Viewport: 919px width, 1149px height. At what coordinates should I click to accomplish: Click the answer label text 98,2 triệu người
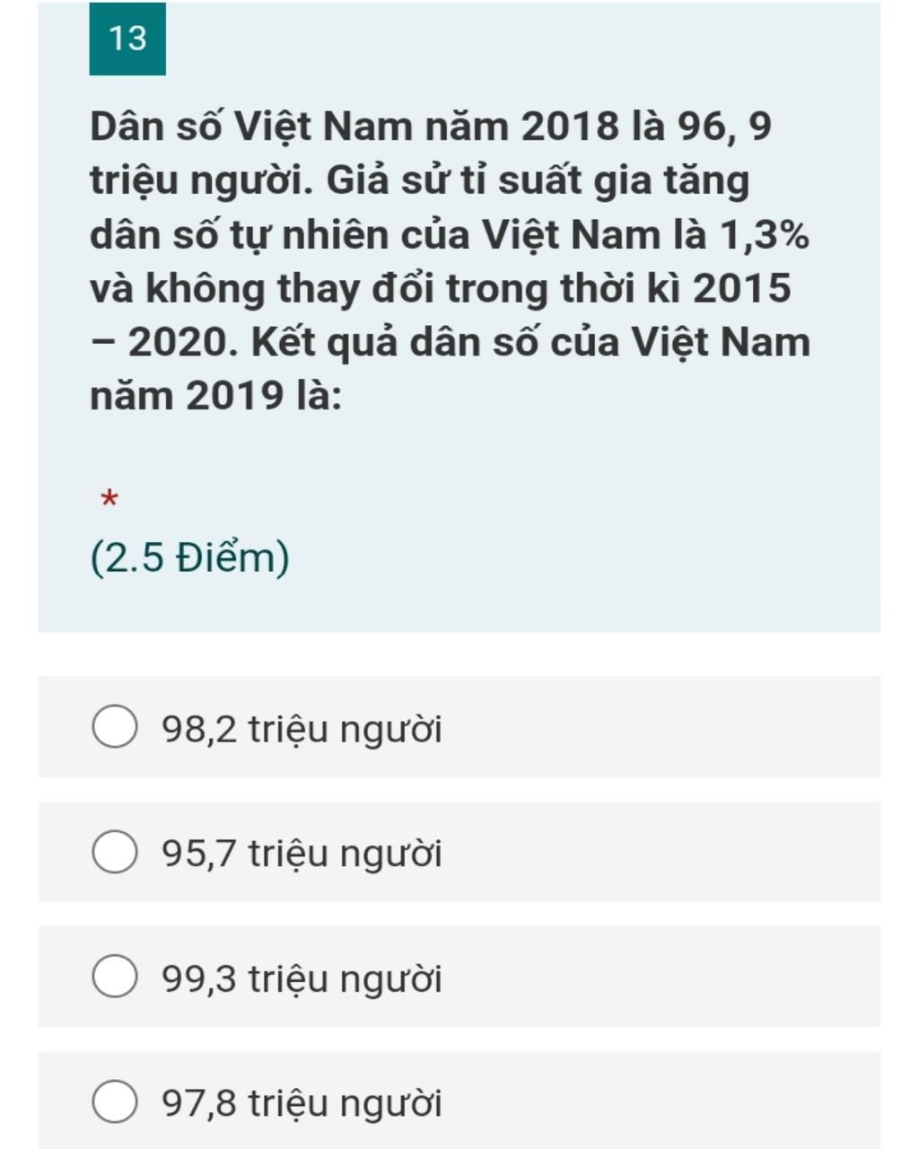coord(302,729)
